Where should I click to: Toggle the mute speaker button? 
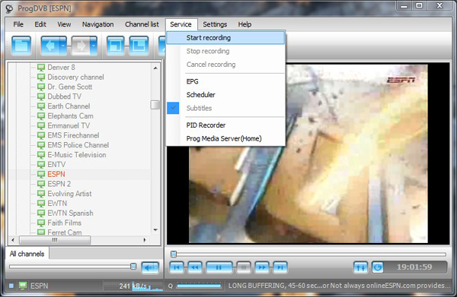click(x=150, y=267)
